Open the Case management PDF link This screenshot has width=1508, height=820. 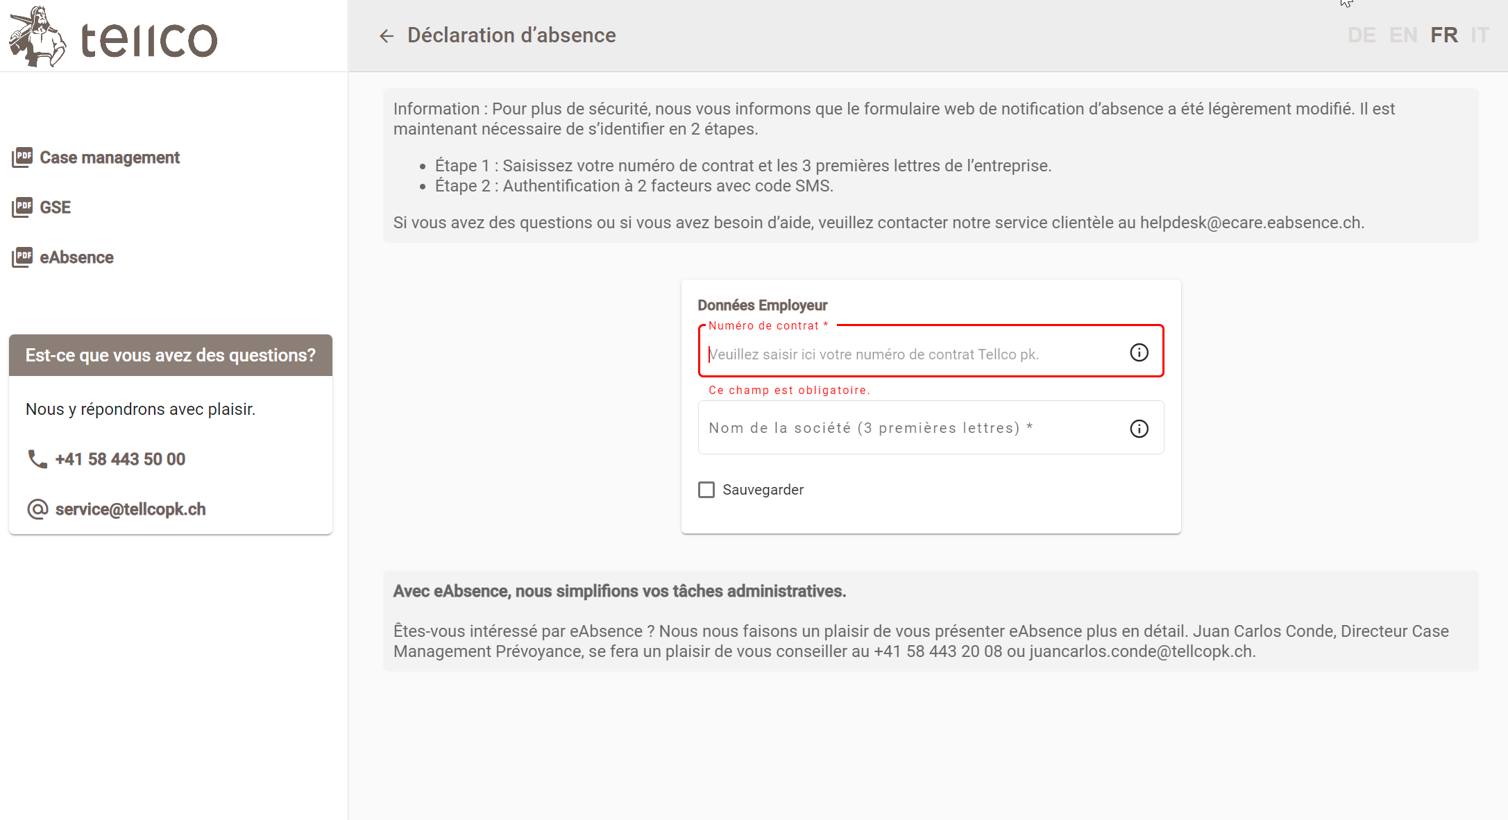click(x=110, y=157)
